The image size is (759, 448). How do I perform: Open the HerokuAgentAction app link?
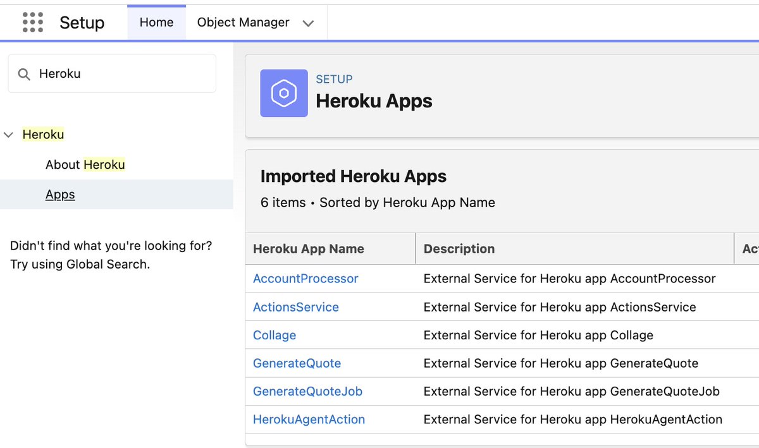click(x=309, y=420)
